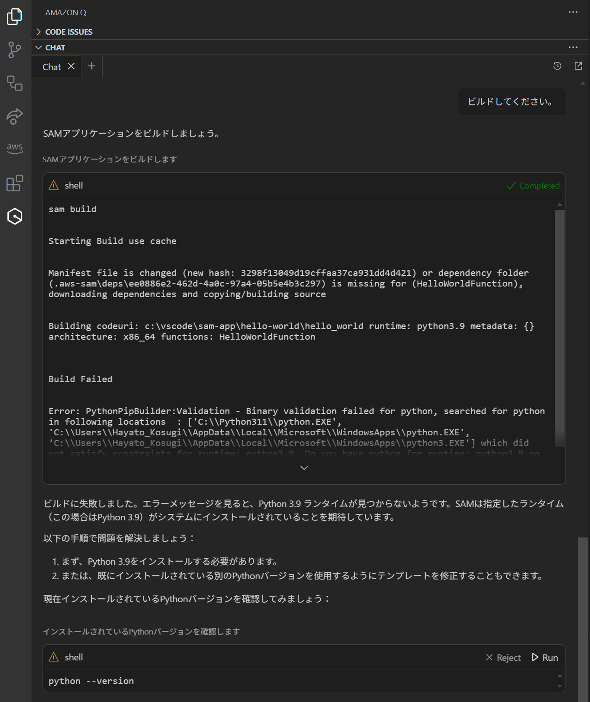Click the sam build output scrollbar
Image resolution: width=590 pixels, height=702 pixels.
point(560,328)
